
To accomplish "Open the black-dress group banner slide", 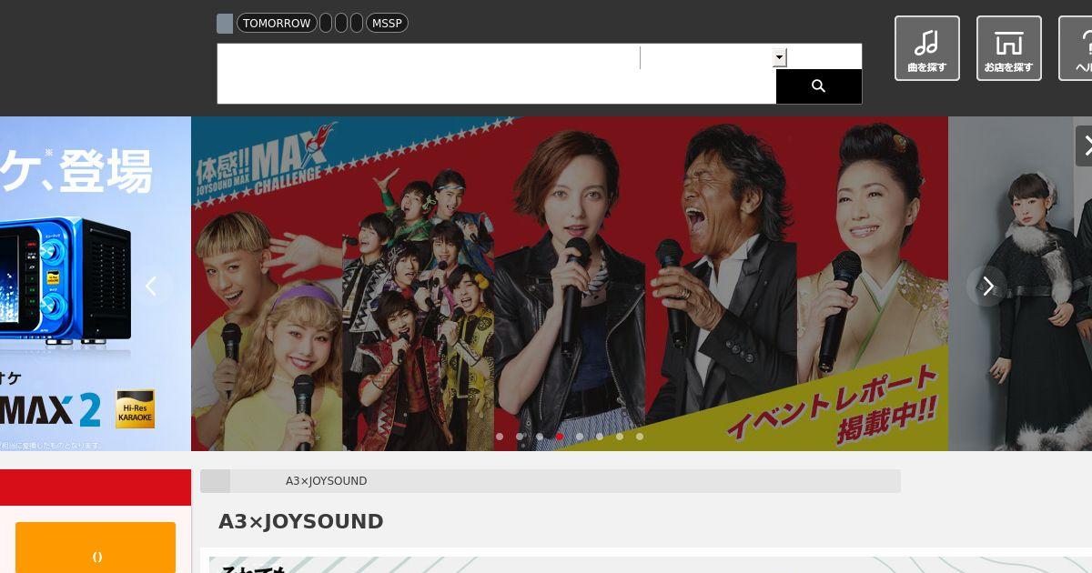I will pos(1020,284).
